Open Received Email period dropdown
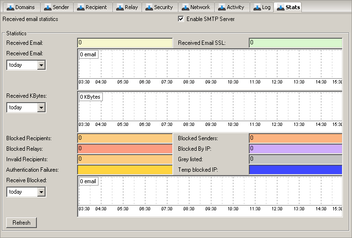352x238 pixels. [x=41, y=65]
